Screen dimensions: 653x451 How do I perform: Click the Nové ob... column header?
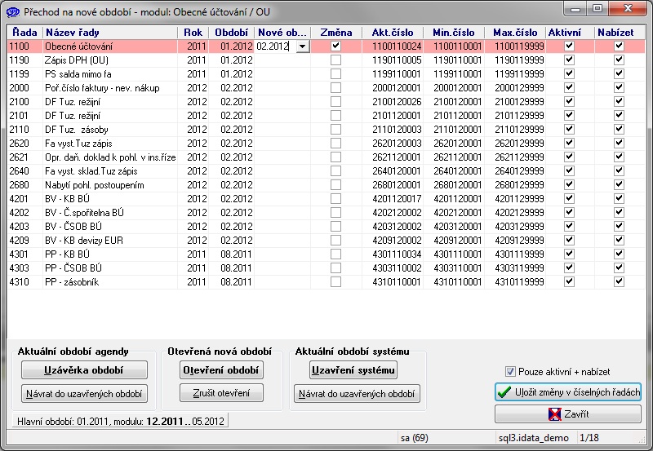[282, 33]
